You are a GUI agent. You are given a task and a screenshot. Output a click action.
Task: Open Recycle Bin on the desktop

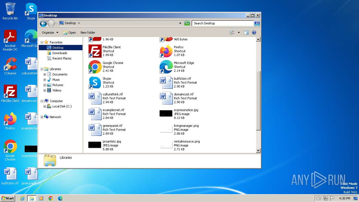click(x=10, y=11)
